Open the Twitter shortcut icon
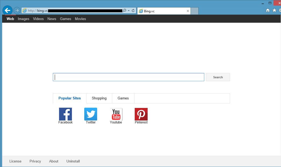This screenshot has width=281, height=167. pos(91,114)
